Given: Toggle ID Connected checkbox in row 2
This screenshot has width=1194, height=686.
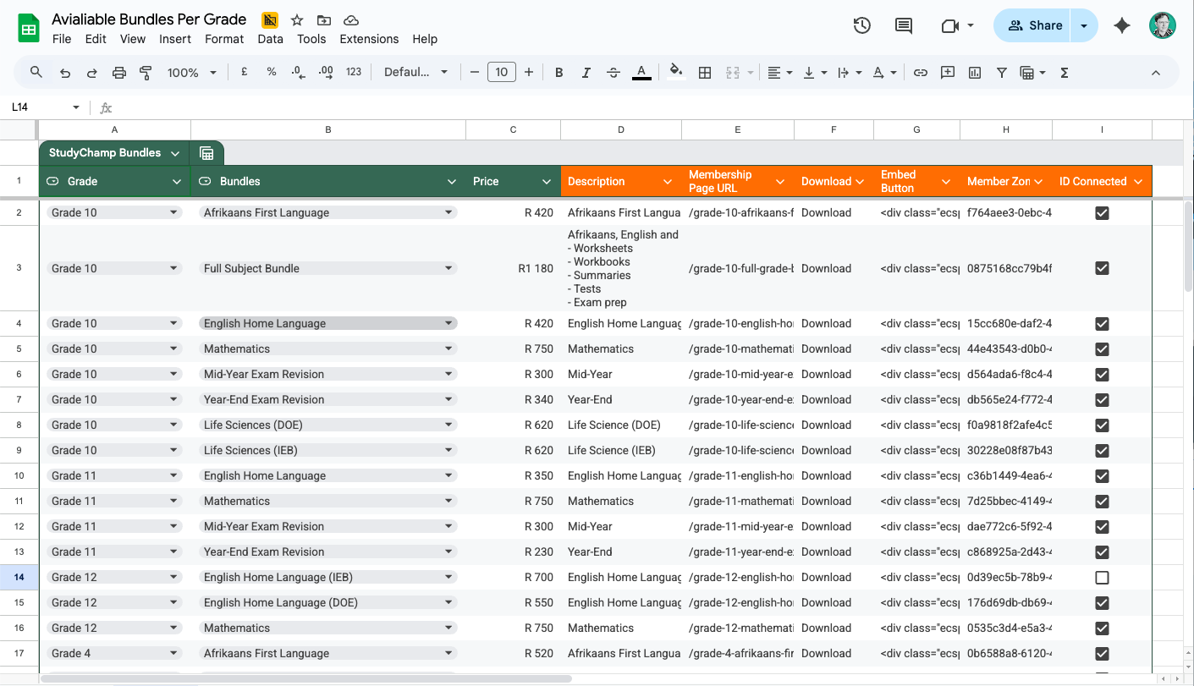Looking at the screenshot, I should (1102, 213).
